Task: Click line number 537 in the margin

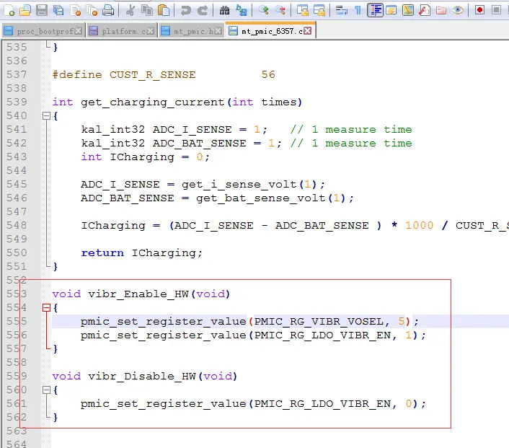Action: coord(17,75)
